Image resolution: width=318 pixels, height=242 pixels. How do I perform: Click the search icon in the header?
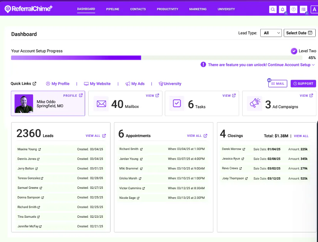273,9
